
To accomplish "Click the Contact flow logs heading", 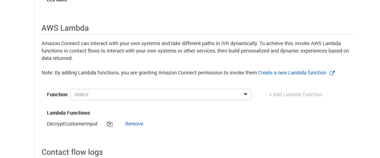I will coord(72,152).
